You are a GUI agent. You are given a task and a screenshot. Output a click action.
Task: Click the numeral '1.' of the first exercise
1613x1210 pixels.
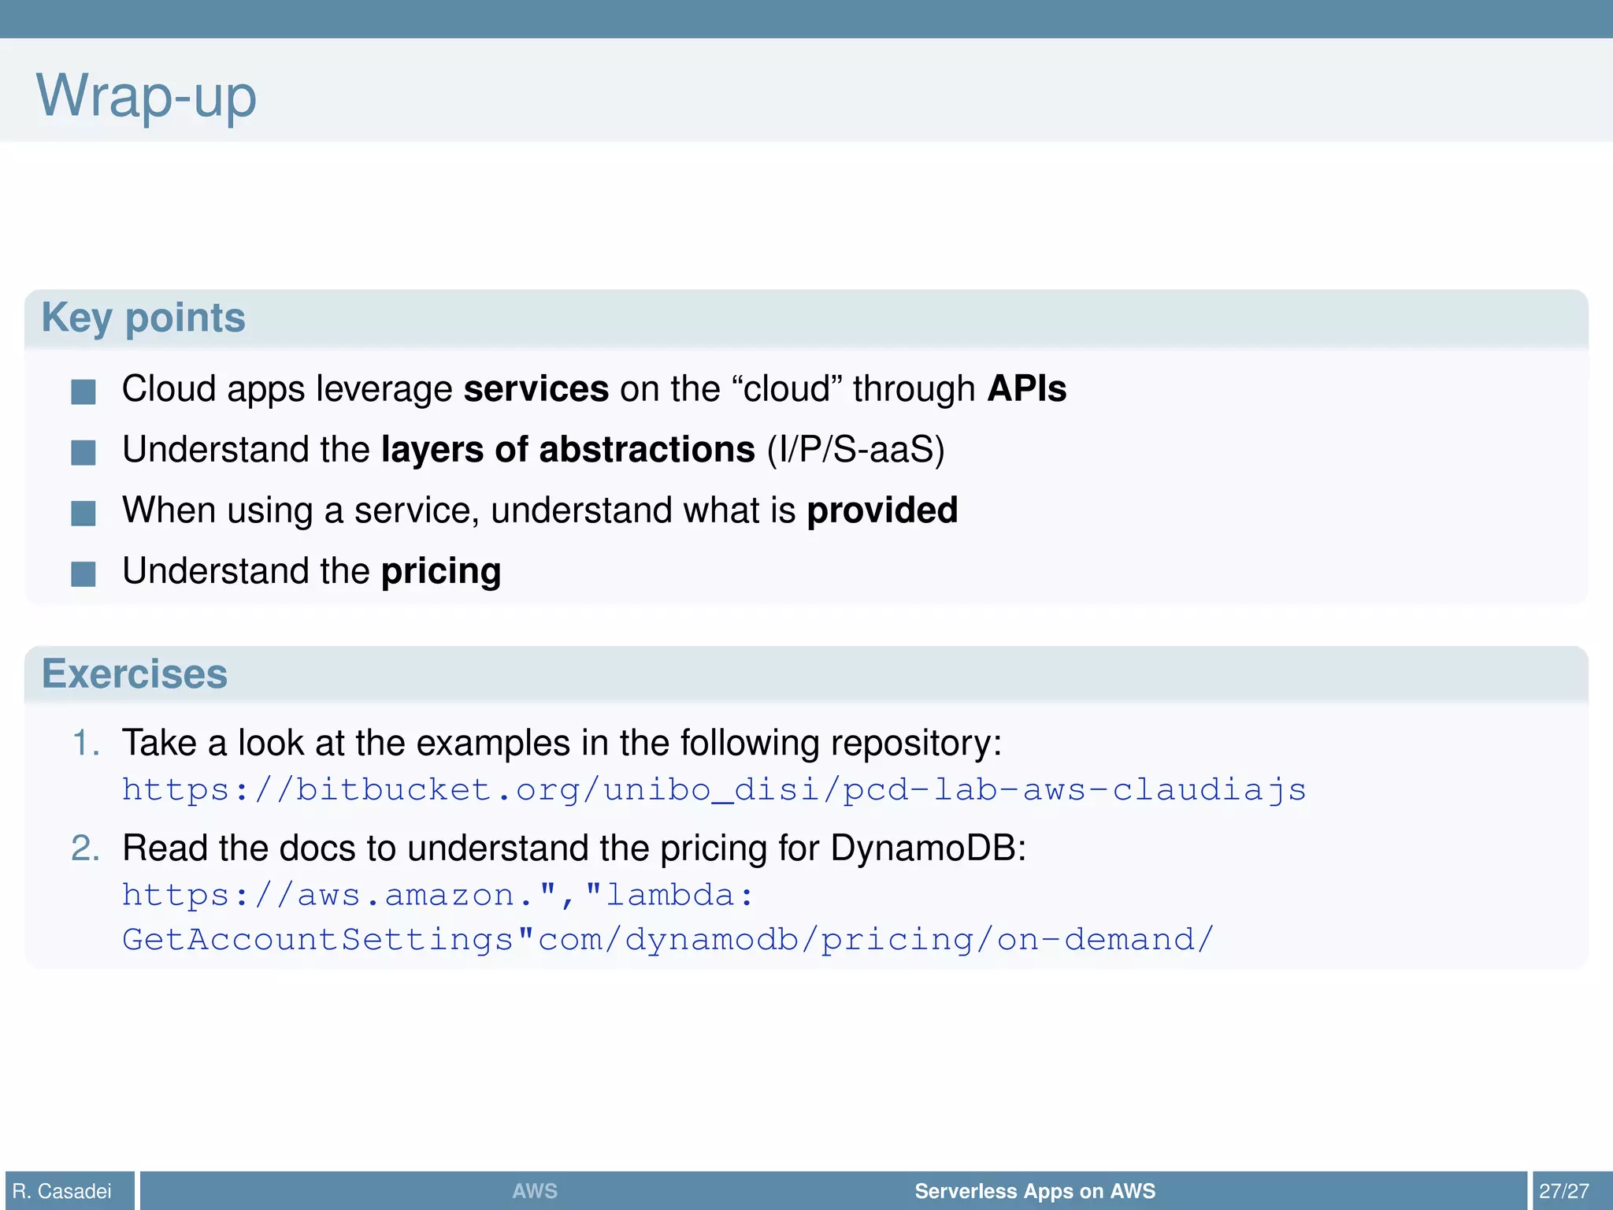(x=86, y=743)
